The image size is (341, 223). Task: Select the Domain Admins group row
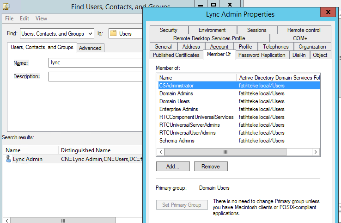click(x=239, y=93)
